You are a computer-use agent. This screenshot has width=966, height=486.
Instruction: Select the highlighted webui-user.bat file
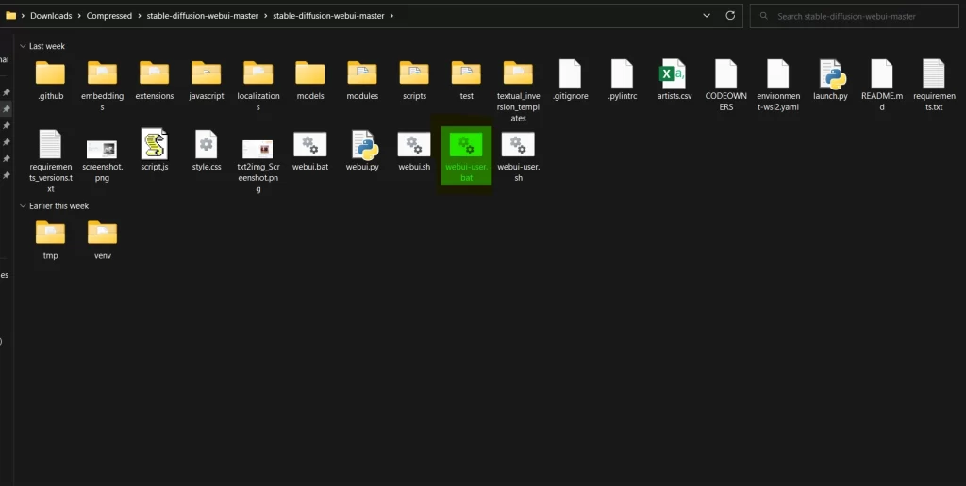(466, 155)
